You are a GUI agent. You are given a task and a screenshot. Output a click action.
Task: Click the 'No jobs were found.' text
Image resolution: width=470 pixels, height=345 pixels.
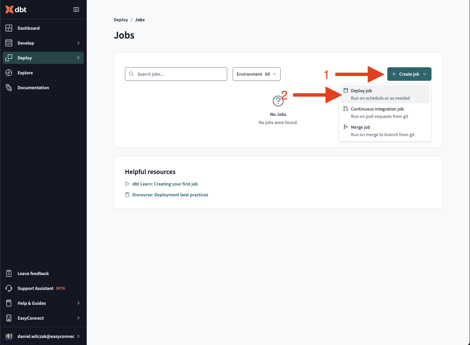278,122
